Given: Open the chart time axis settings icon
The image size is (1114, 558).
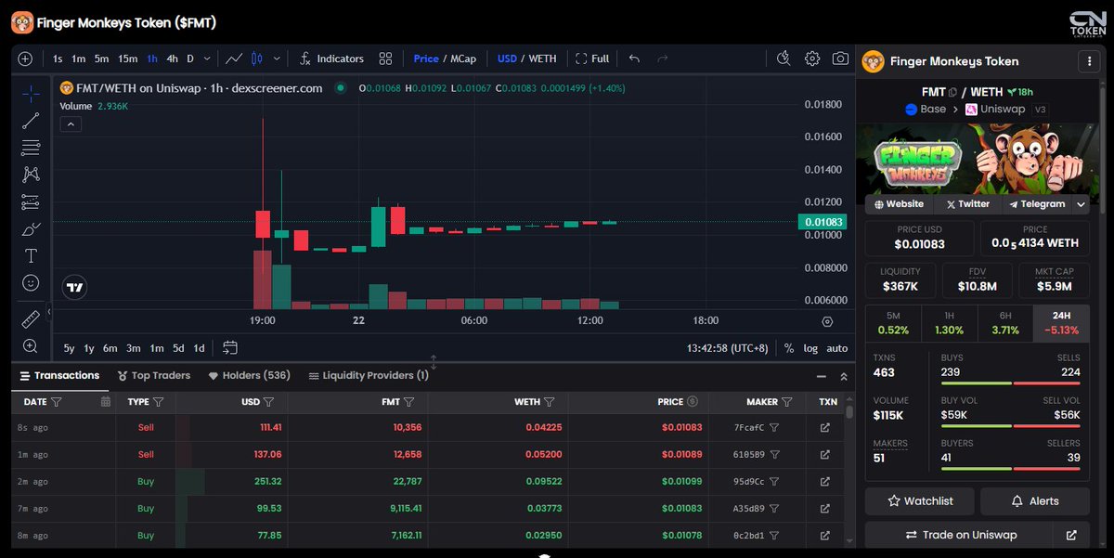Looking at the screenshot, I should click(827, 321).
